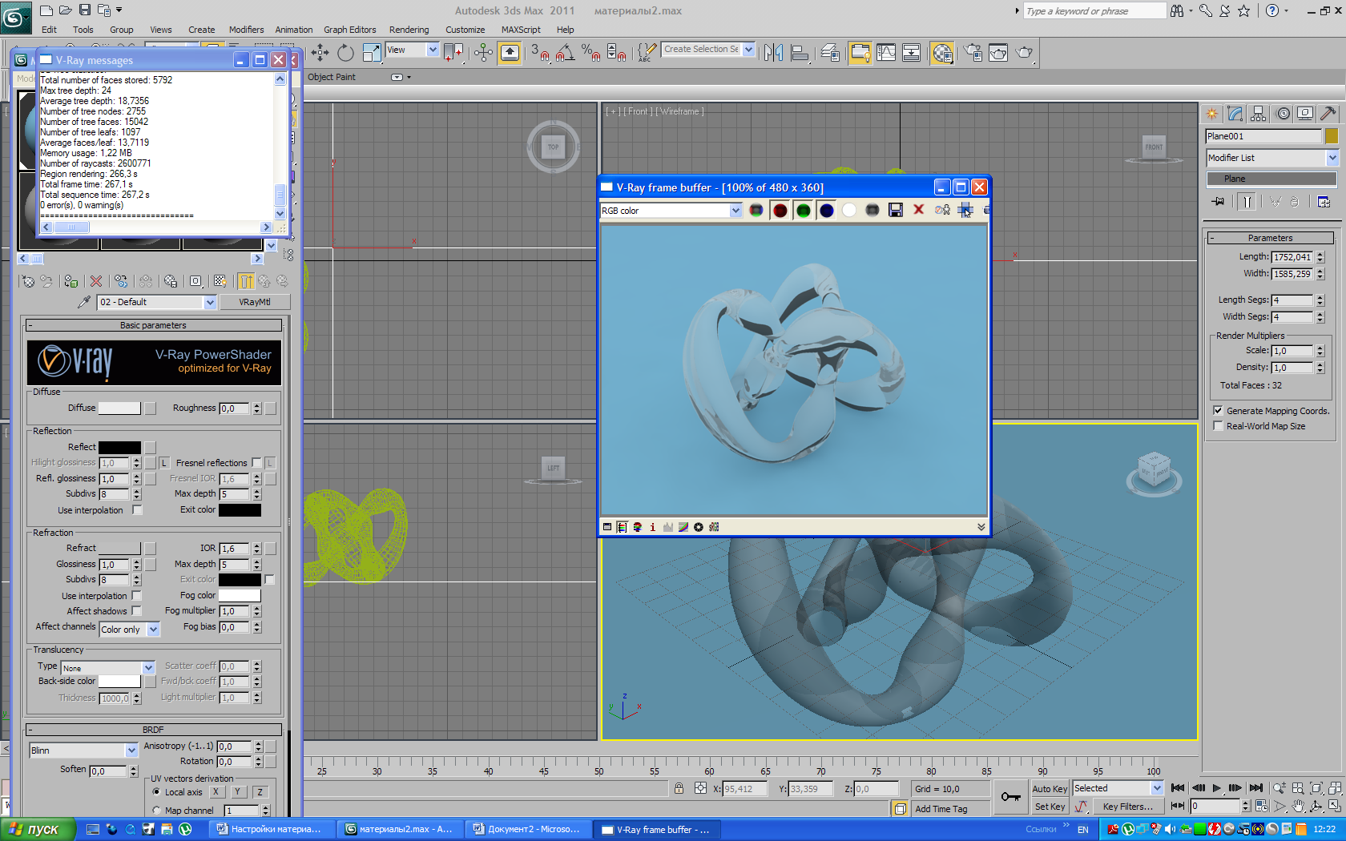Toggle the hilight glossiness L lock button
The width and height of the screenshot is (1346, 841).
coord(163,462)
